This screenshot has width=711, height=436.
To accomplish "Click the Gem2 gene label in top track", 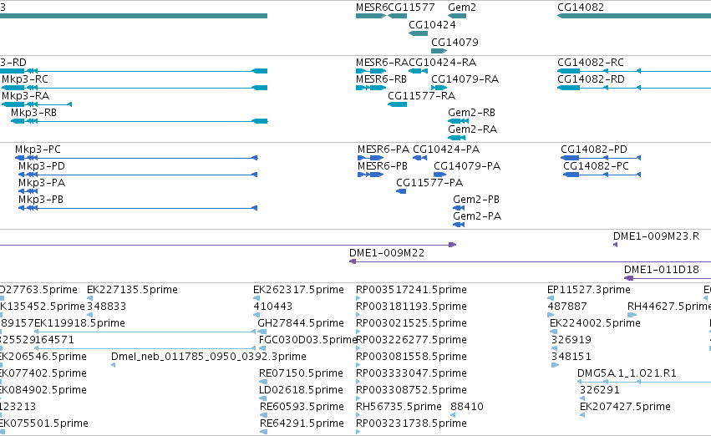I will 462,8.
